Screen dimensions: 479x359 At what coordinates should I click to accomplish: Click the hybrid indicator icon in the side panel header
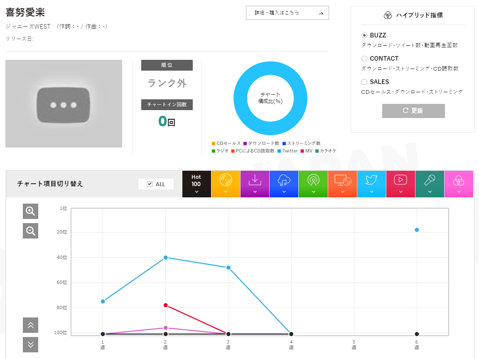click(x=388, y=15)
